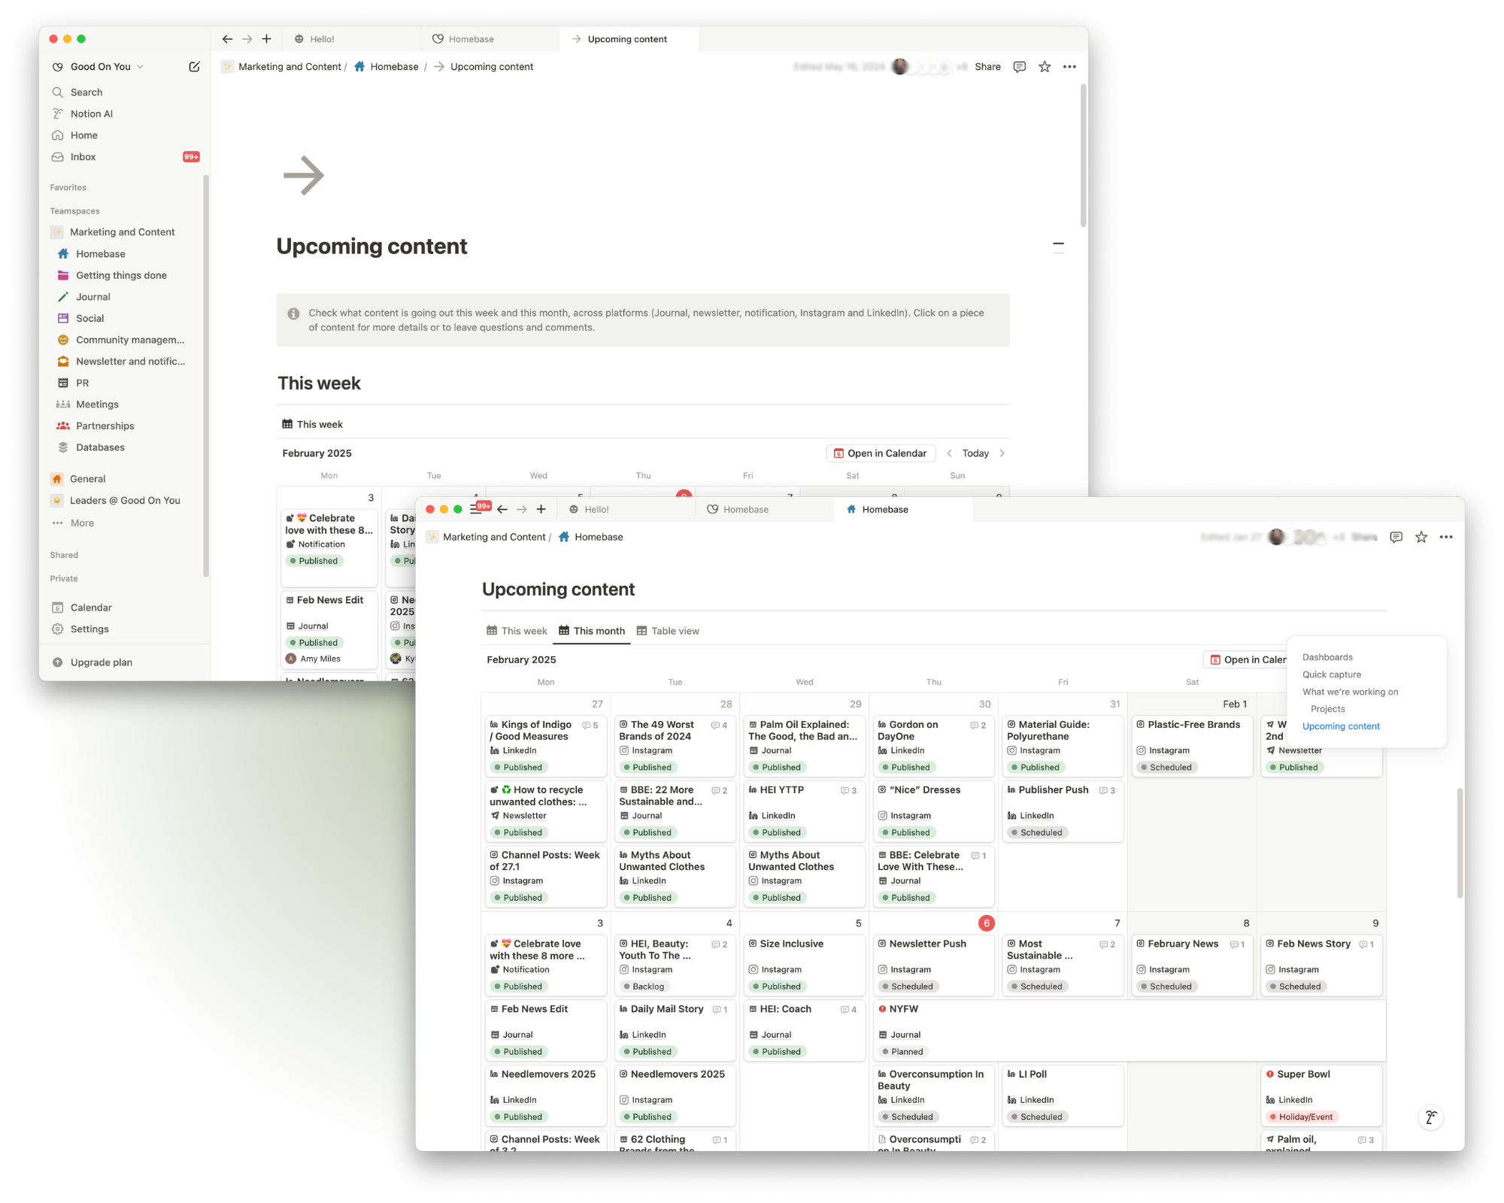Open sidebar hamburger menu with 99+ badge
This screenshot has width=1504, height=1203.
pos(477,509)
